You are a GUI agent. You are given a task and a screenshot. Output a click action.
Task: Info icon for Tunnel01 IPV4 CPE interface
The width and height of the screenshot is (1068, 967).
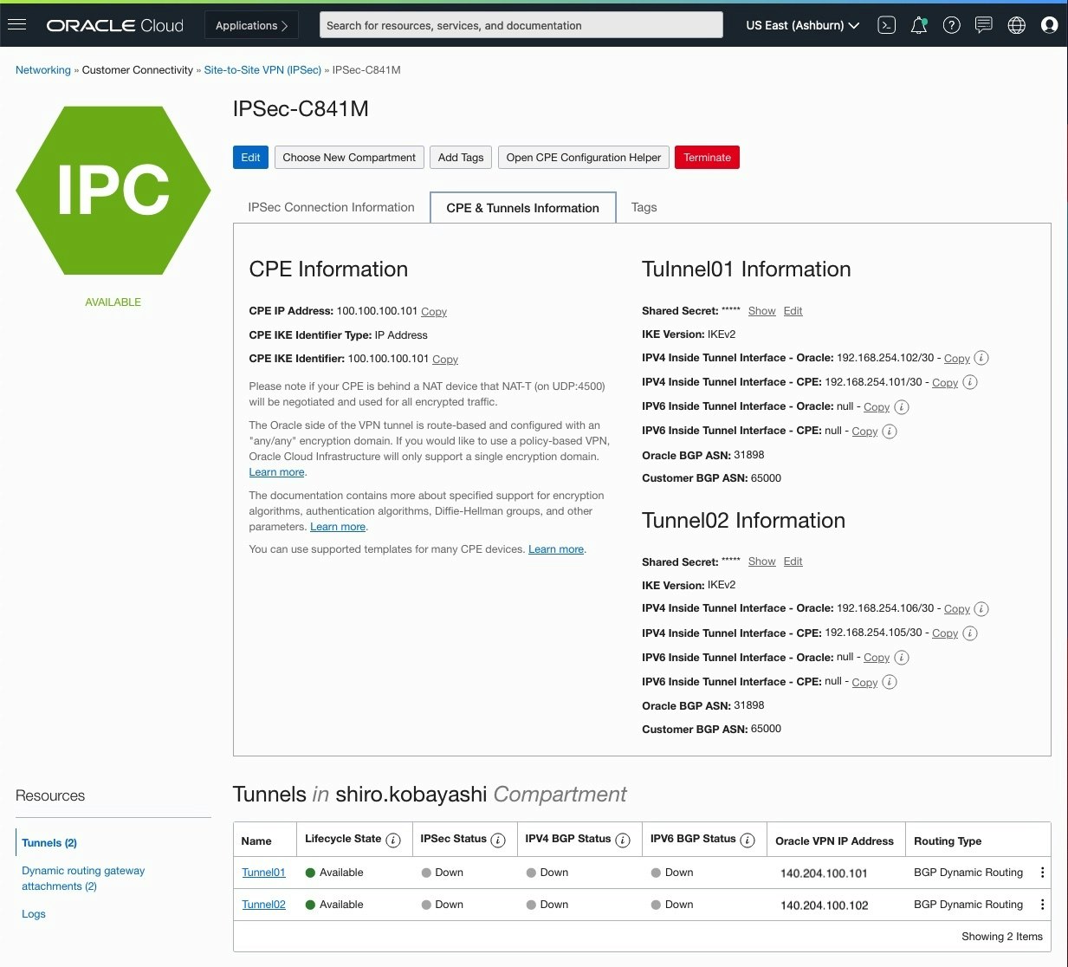(970, 382)
